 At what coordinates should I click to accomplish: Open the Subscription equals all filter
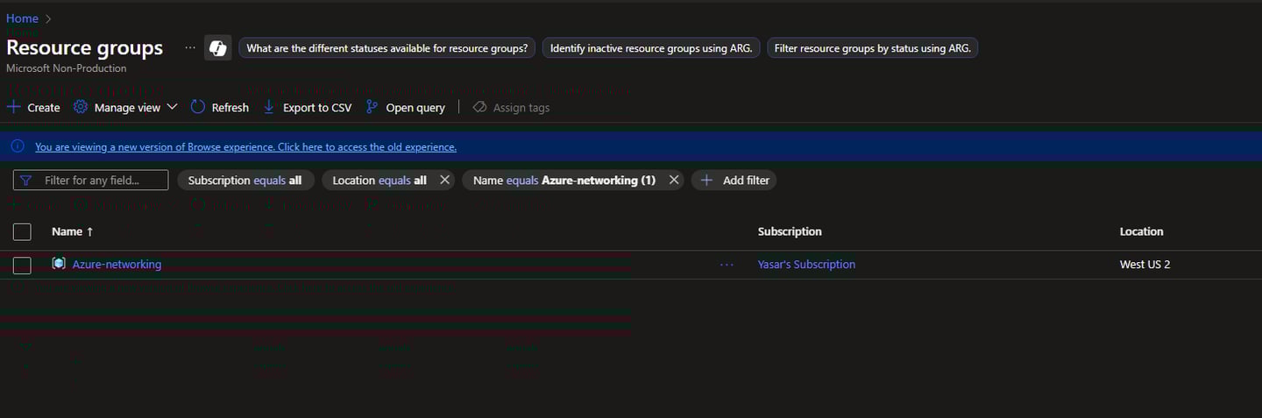tap(245, 181)
